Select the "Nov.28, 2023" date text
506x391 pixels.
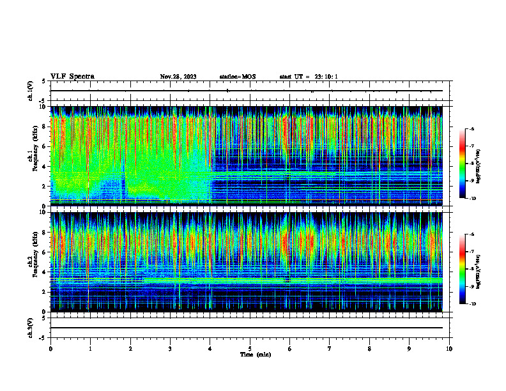tap(178, 77)
